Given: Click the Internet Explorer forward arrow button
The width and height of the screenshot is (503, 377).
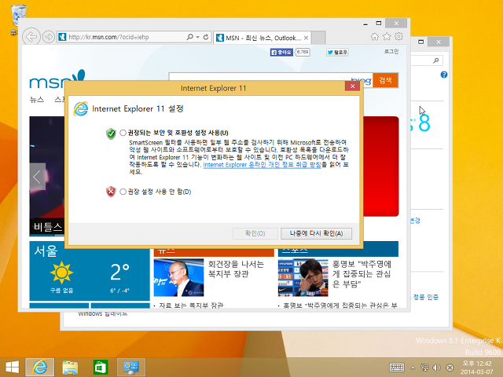Looking at the screenshot, I should [x=49, y=37].
